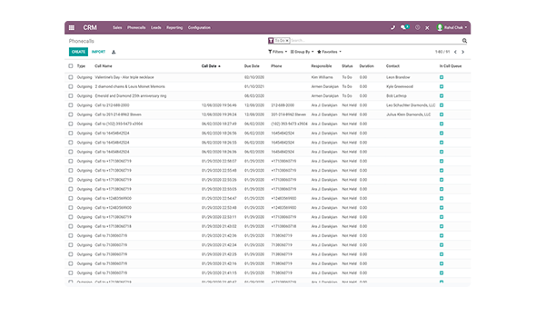Sort by the In Call Queue column header

tap(451, 66)
